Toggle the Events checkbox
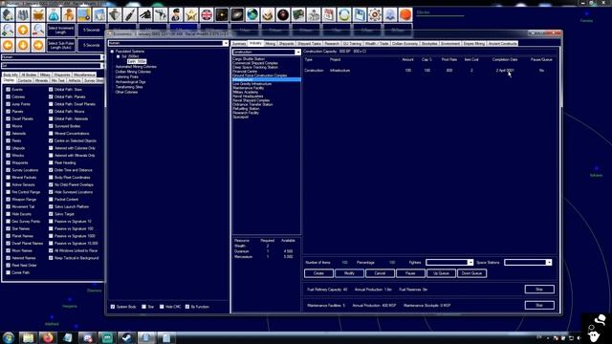This screenshot has height=344, width=612. 9,89
